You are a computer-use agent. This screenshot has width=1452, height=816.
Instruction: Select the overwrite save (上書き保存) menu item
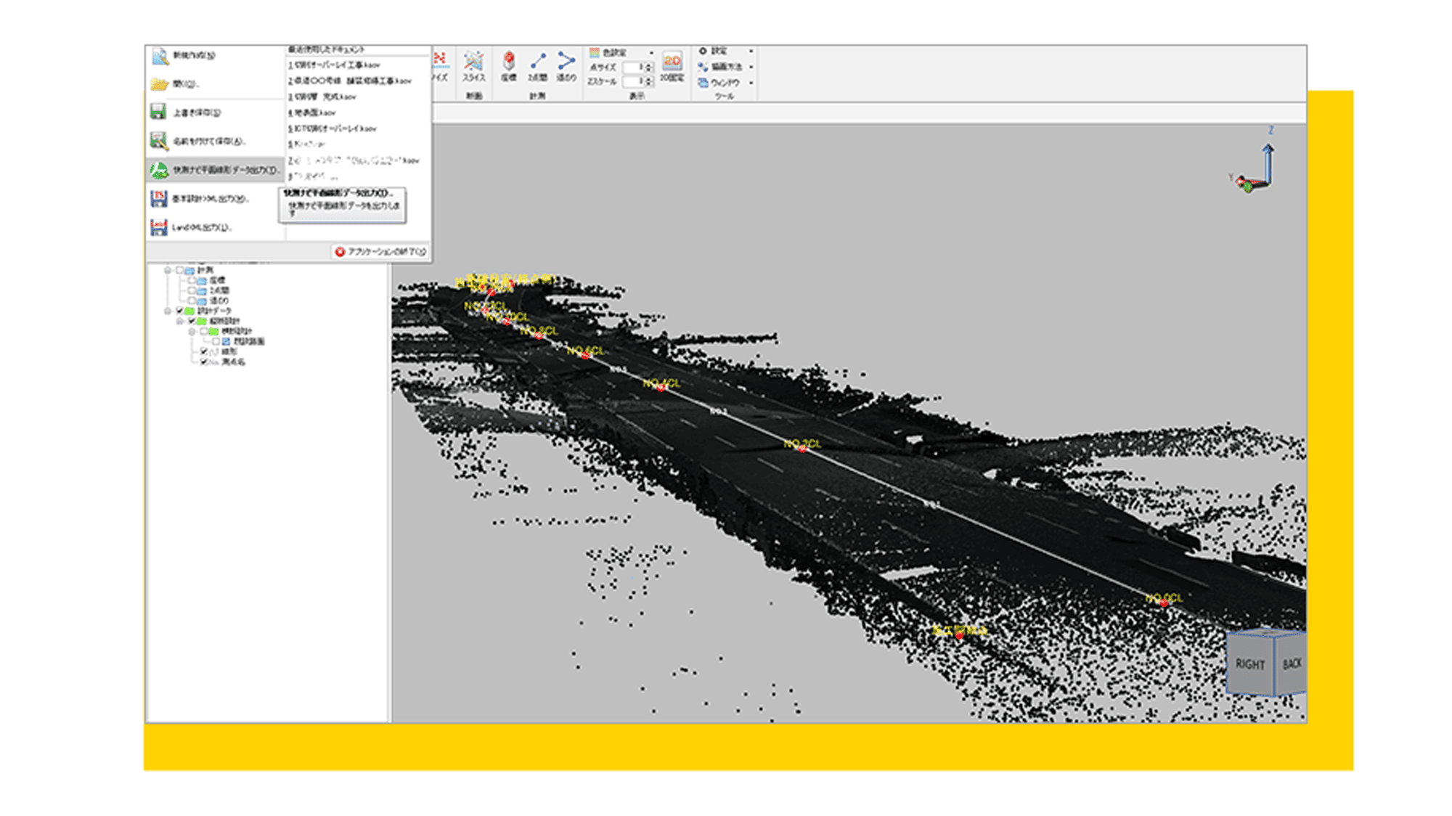[196, 113]
